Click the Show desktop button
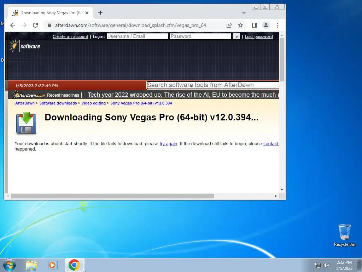 pos(360,265)
